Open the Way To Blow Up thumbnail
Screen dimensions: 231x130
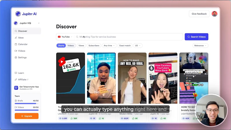coord(194,78)
